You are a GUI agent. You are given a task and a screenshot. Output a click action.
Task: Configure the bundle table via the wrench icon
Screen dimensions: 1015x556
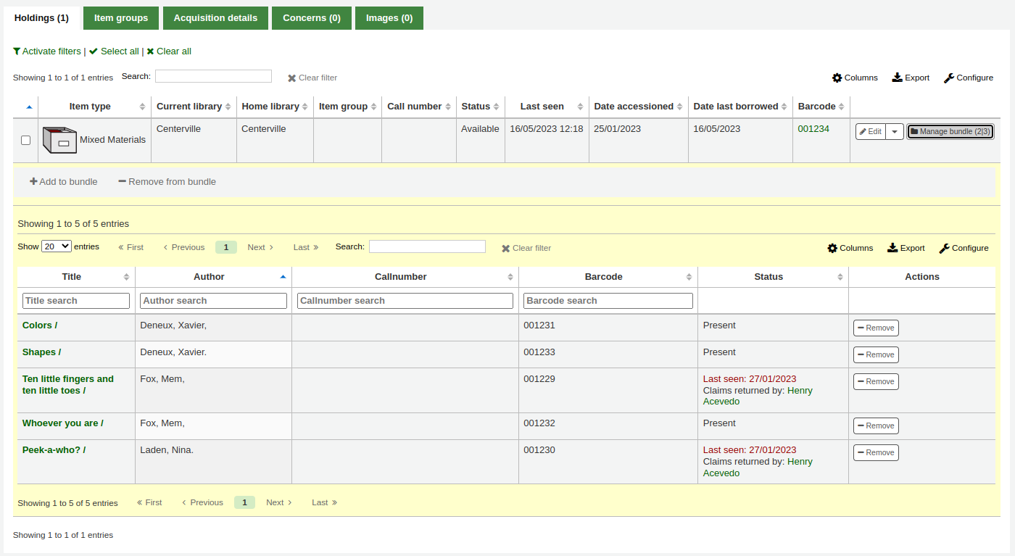coord(964,248)
